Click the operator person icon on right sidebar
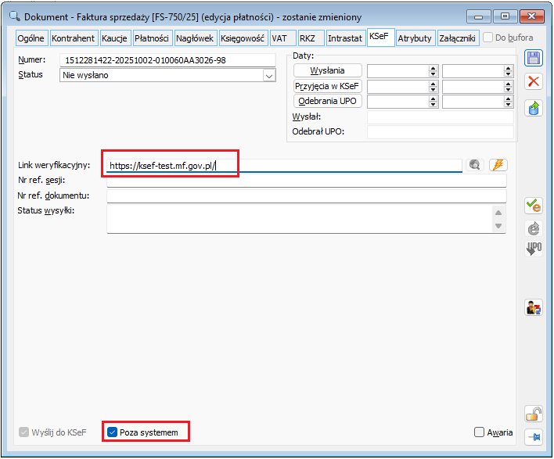Screen dimensions: 554x459 (x=533, y=307)
